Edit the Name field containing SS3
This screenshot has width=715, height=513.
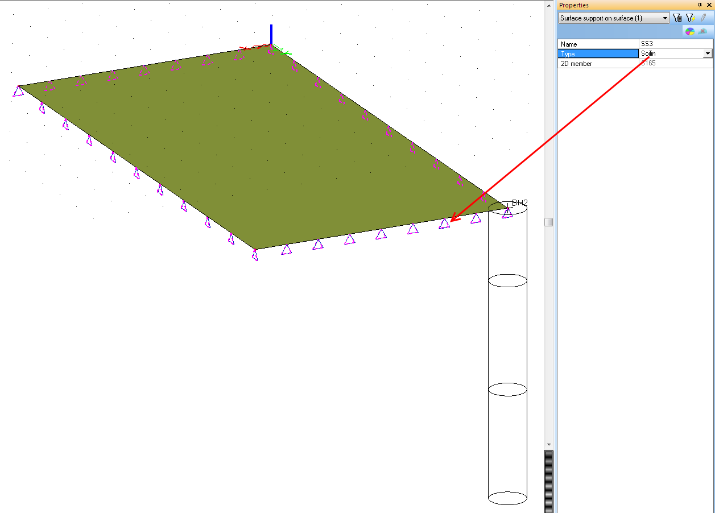pos(675,44)
